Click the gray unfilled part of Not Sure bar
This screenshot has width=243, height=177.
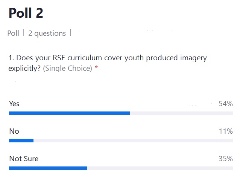(x=160, y=168)
